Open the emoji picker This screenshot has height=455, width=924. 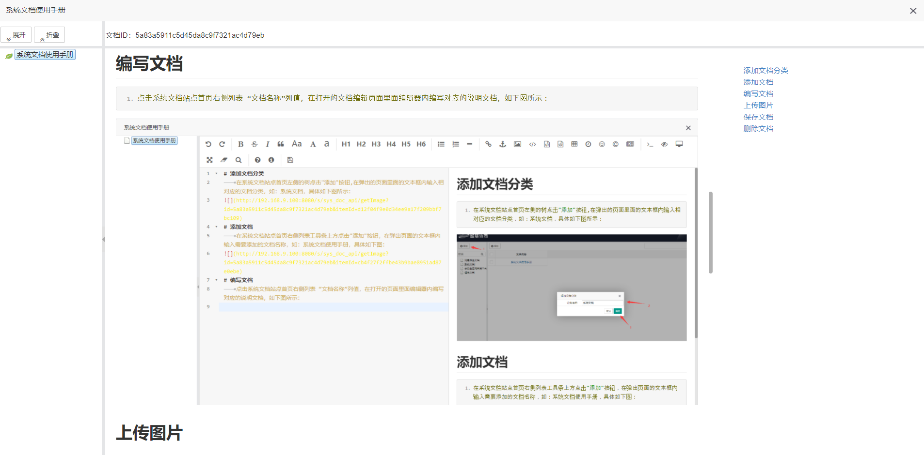(x=602, y=144)
